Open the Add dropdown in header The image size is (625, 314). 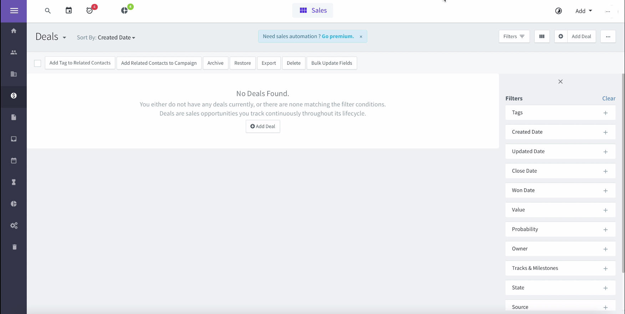pos(584,11)
